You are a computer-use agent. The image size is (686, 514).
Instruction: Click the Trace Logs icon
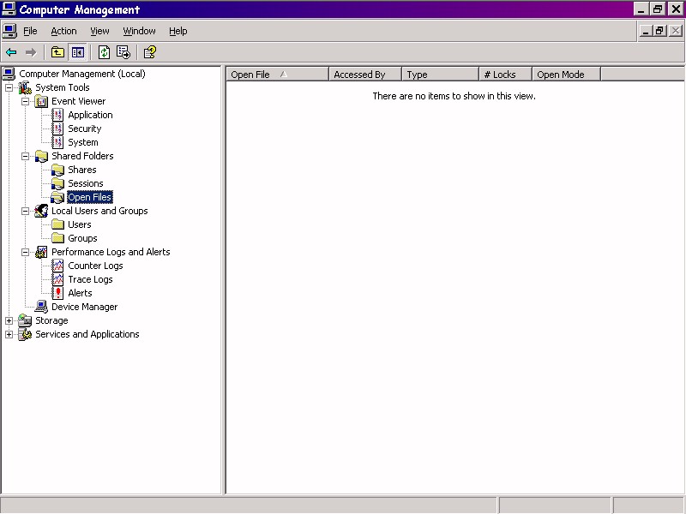(x=57, y=279)
